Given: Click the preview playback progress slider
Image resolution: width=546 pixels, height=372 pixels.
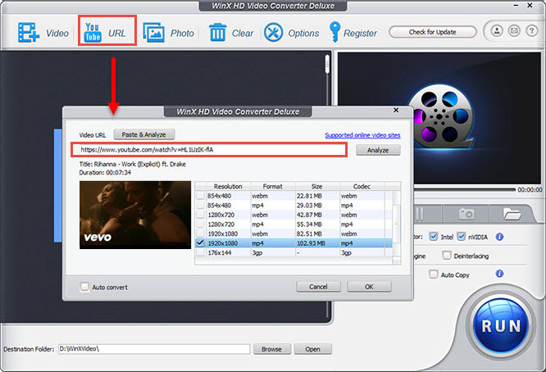Looking at the screenshot, I should tap(464, 189).
